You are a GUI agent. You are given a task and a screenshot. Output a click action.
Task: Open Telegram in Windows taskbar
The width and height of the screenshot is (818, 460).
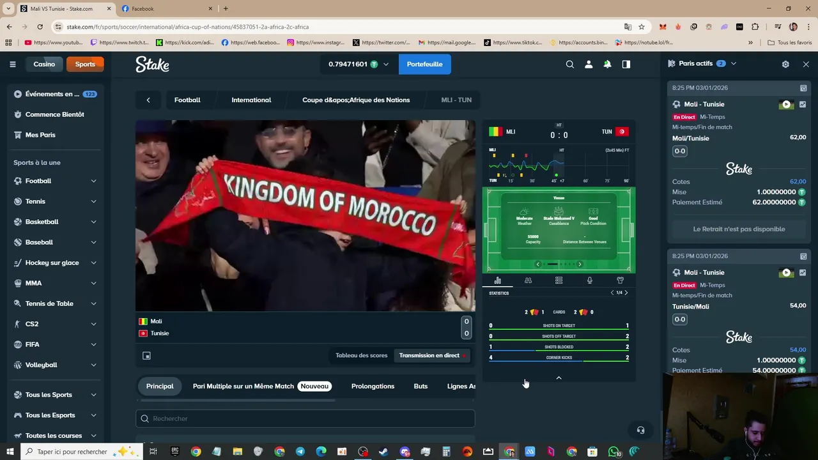pyautogui.click(x=300, y=452)
